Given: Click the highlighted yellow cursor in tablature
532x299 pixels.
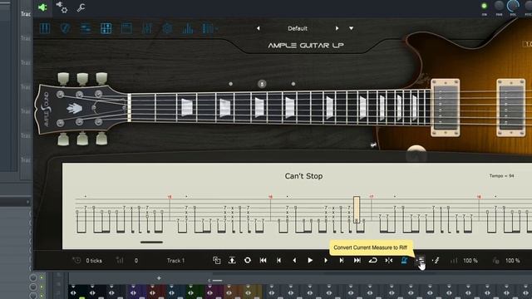Looking at the screenshot, I should click(357, 209).
